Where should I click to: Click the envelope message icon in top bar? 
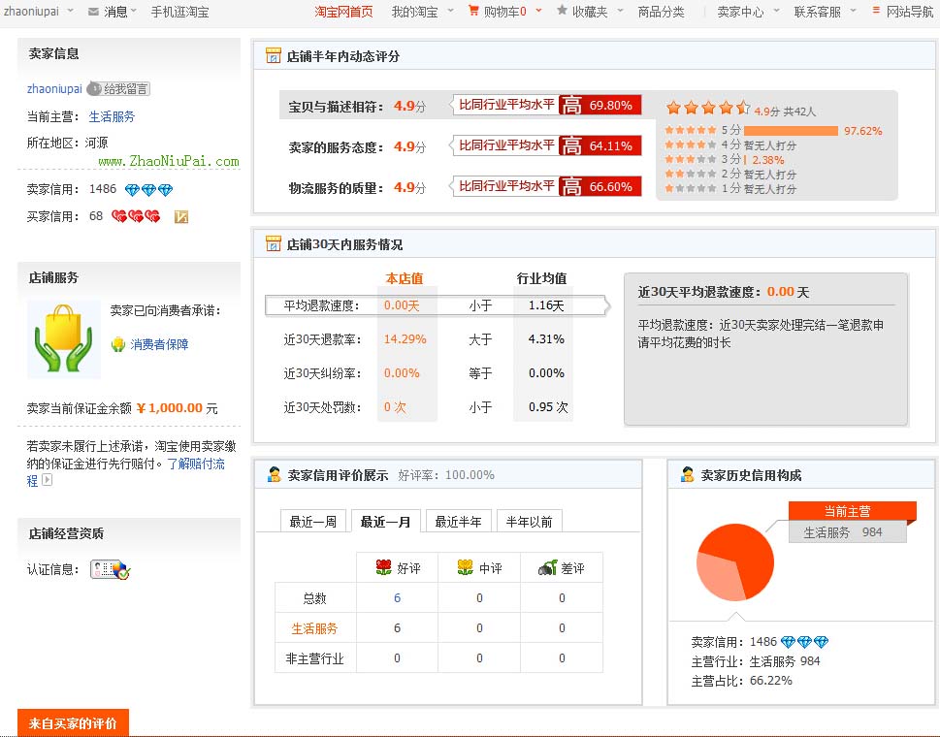click(93, 12)
